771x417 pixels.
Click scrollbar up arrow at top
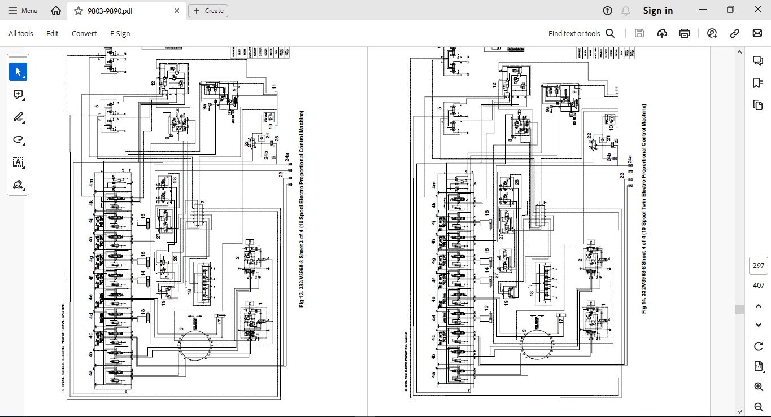[x=739, y=51]
